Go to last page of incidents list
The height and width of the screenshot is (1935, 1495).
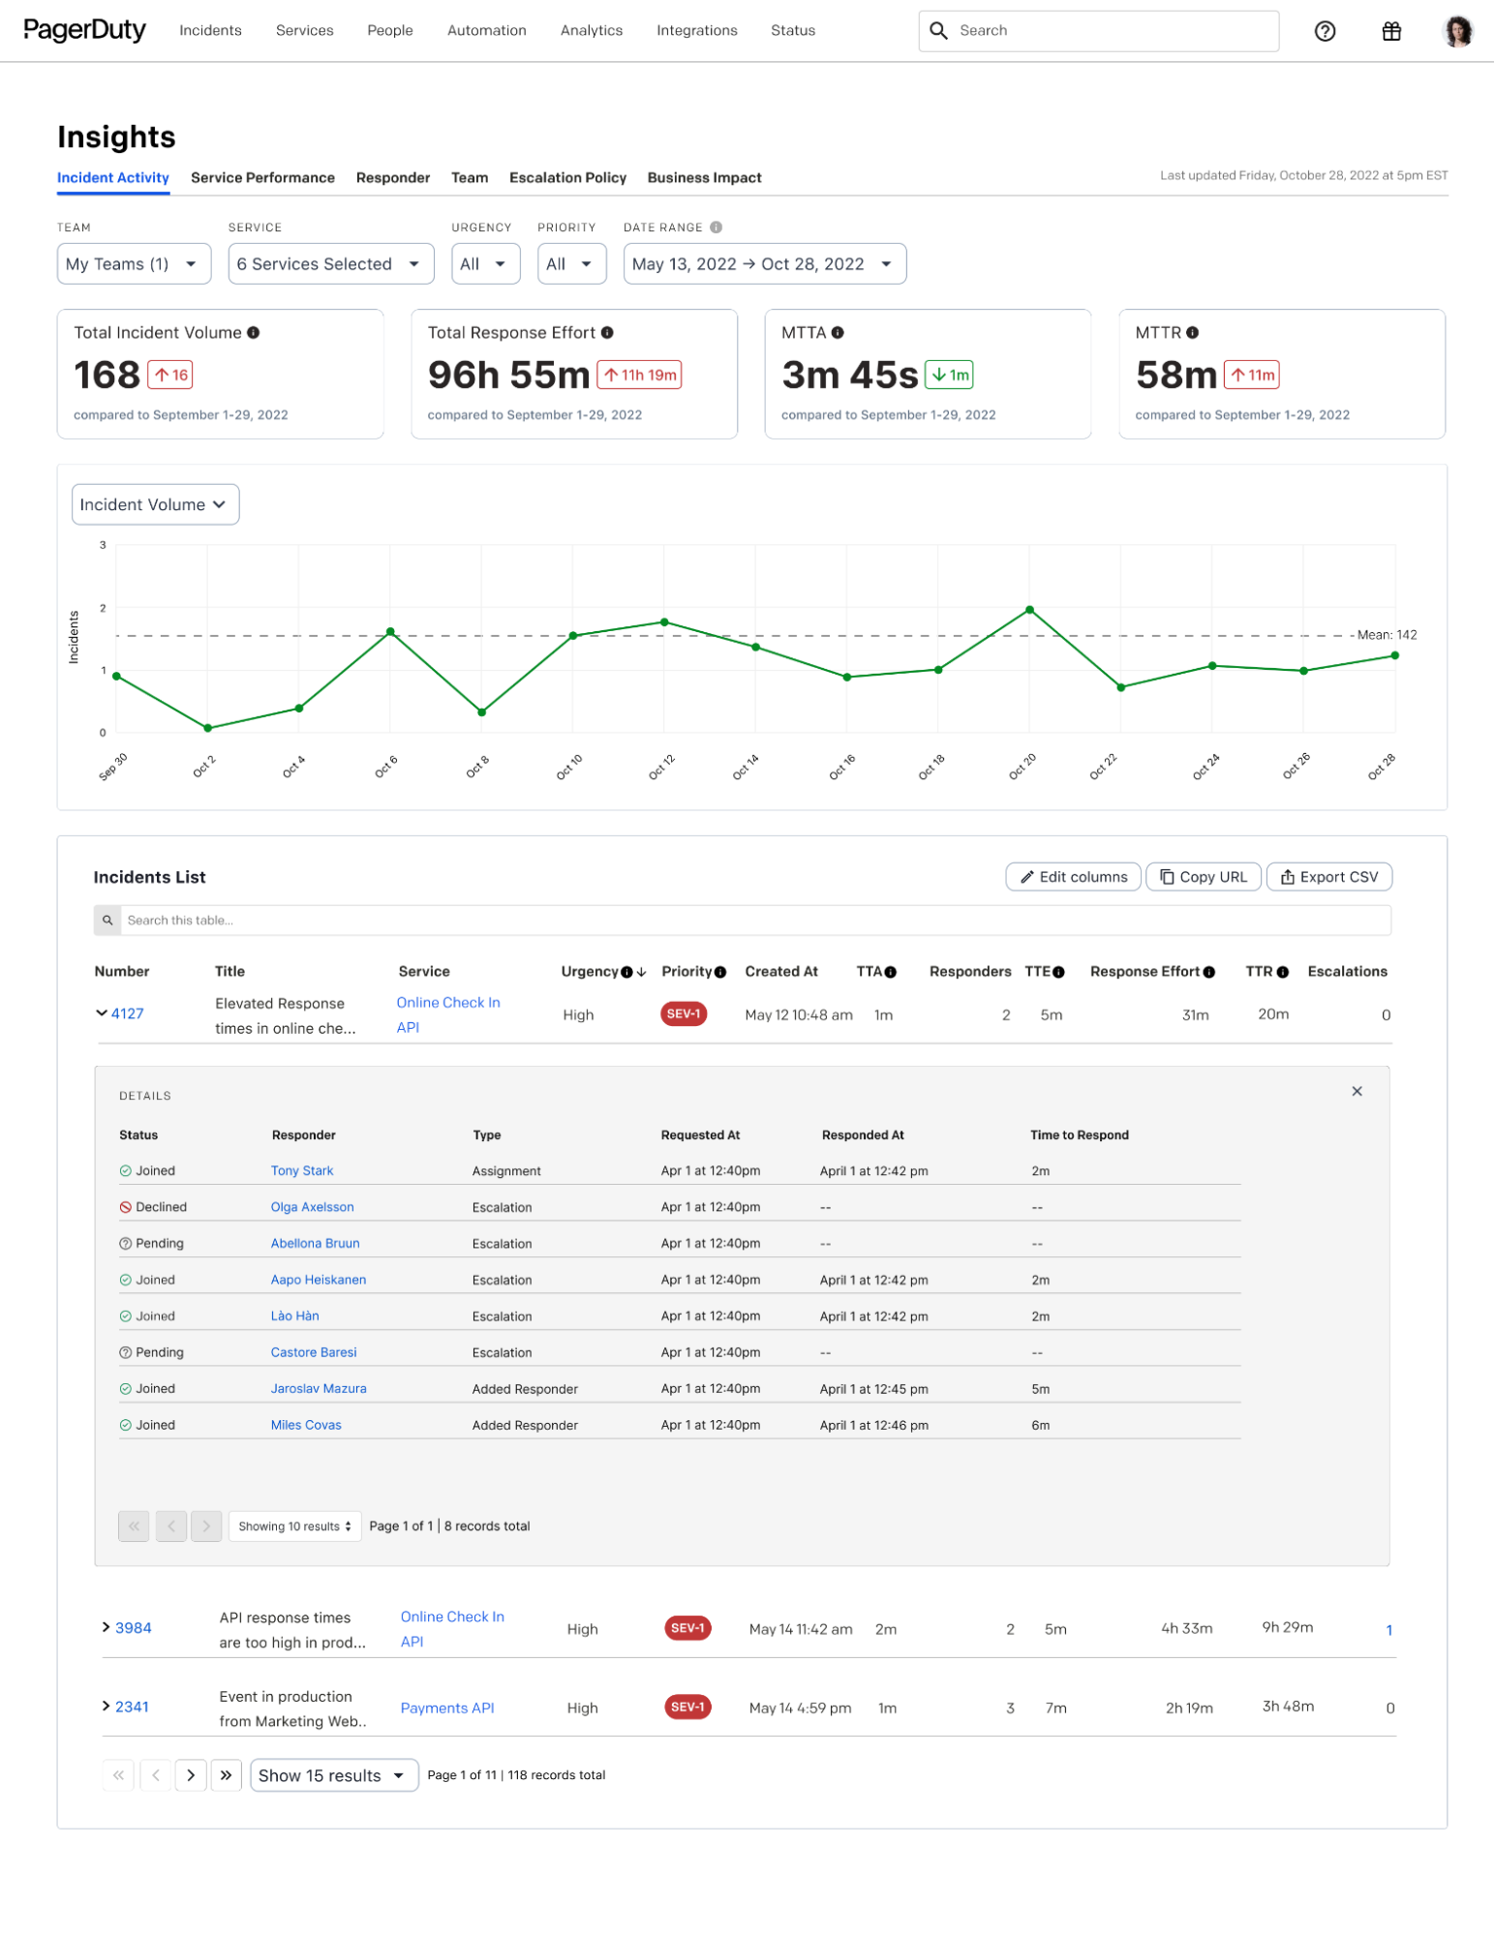click(226, 1775)
